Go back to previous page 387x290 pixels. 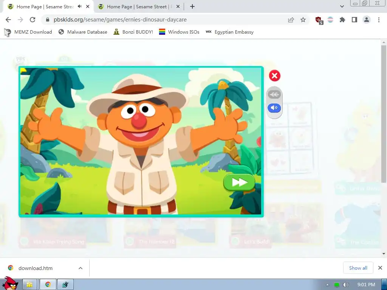[x=8, y=20]
